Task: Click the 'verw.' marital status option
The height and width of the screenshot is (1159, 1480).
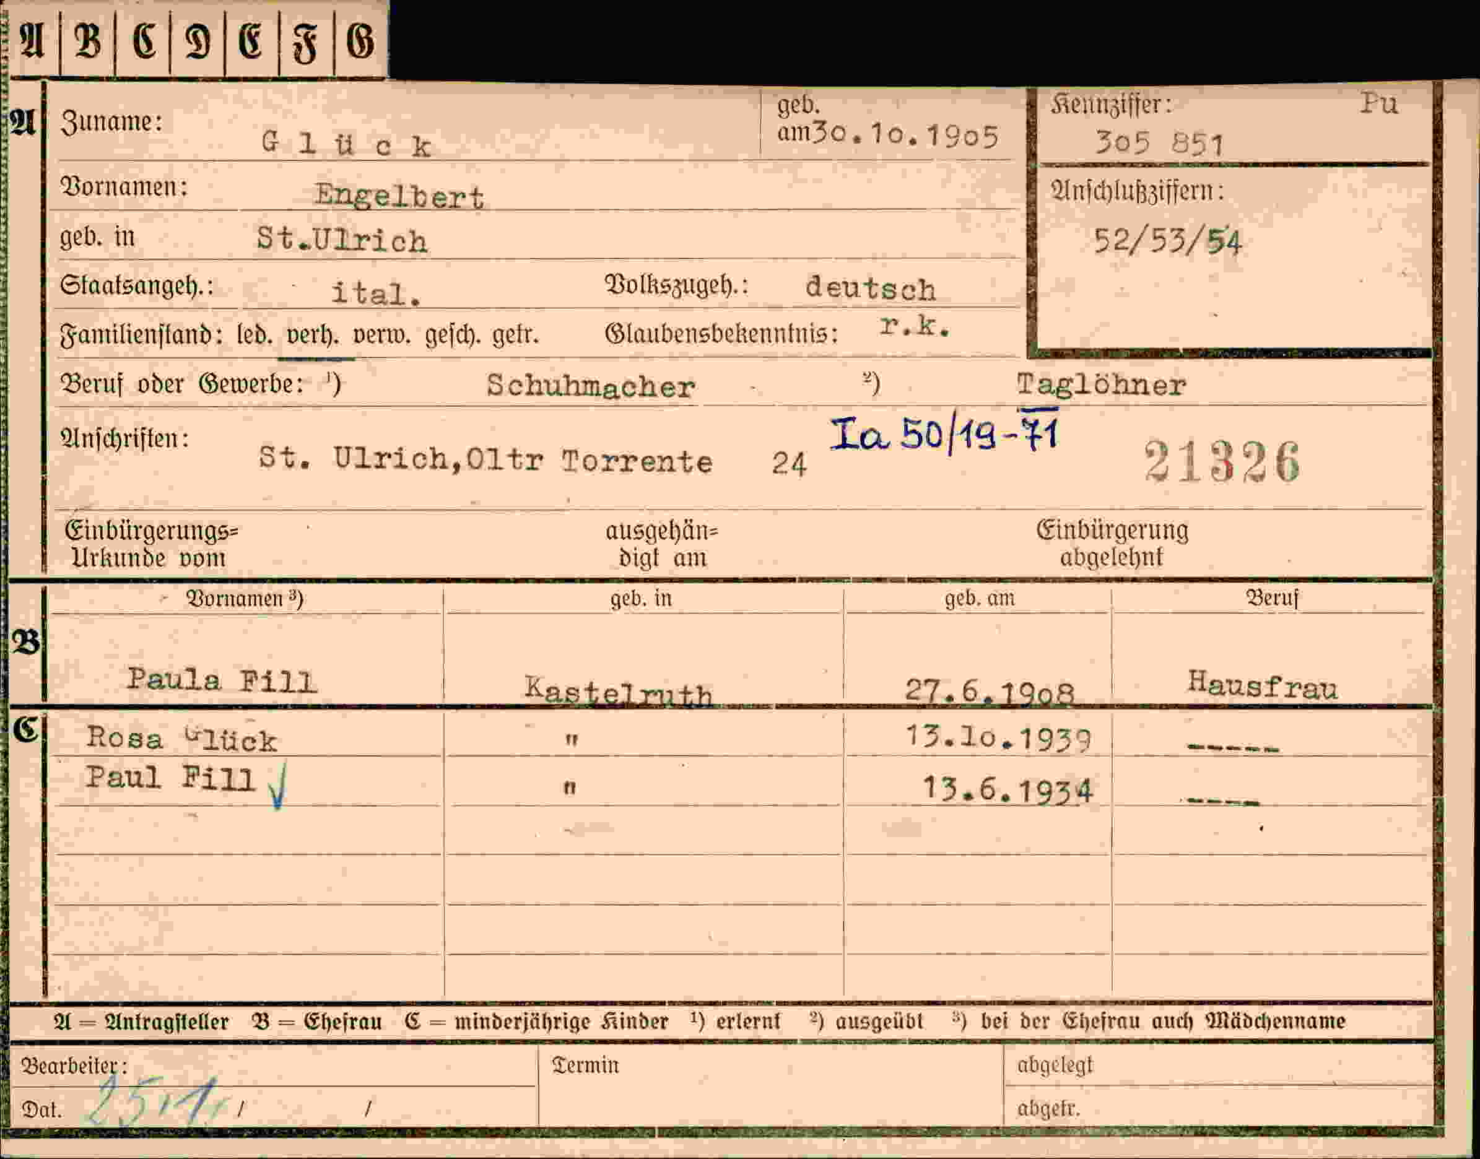Action: (x=383, y=335)
